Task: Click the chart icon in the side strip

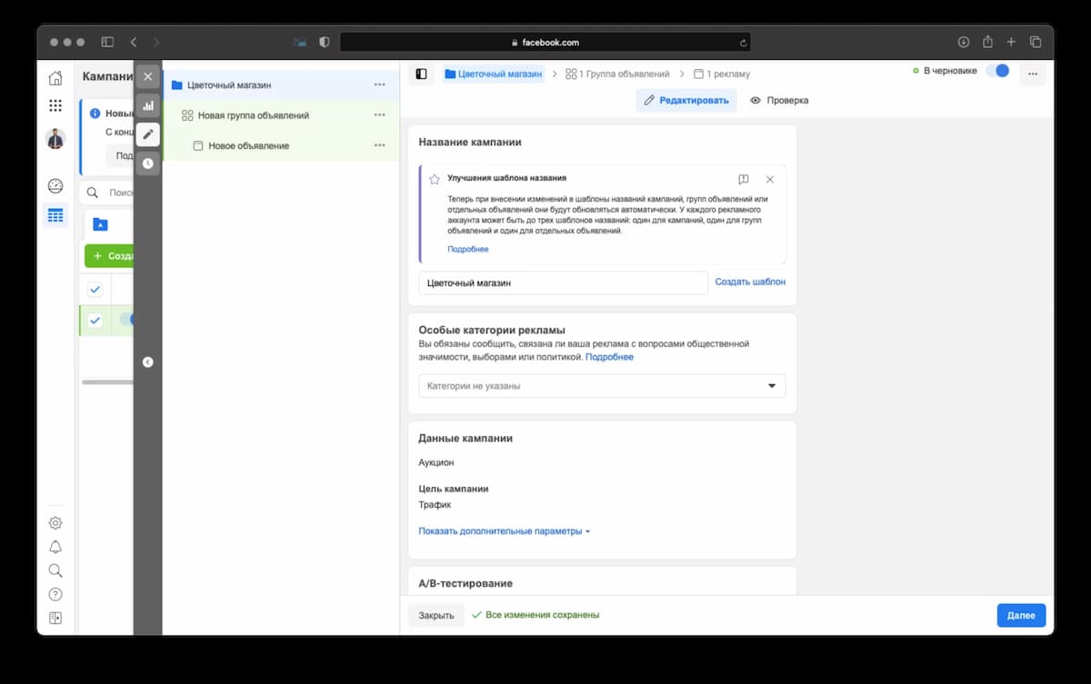Action: [x=147, y=105]
